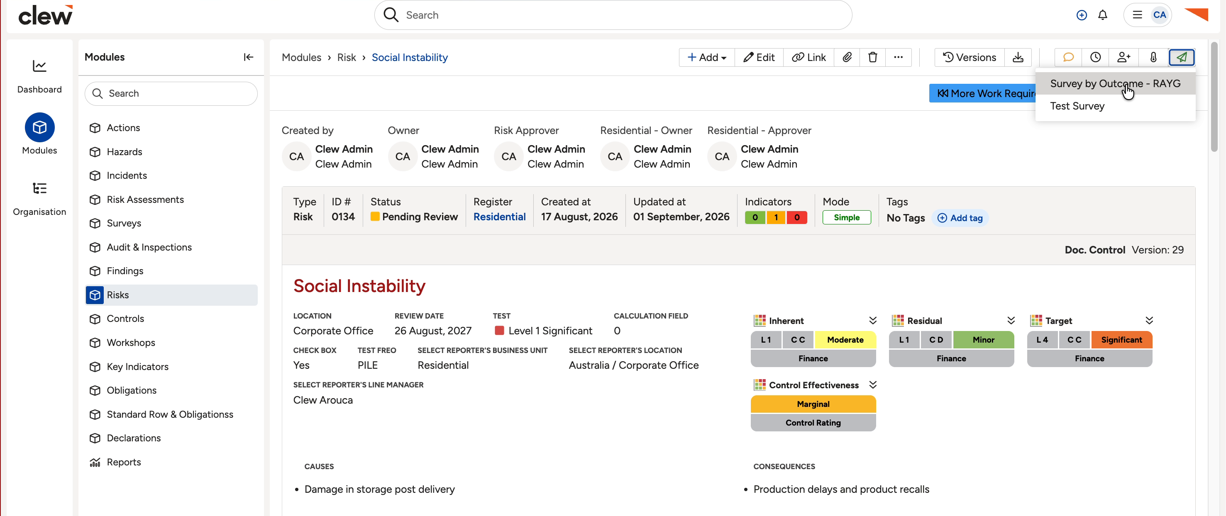Open the comments speech bubble icon
1226x516 pixels.
1068,57
